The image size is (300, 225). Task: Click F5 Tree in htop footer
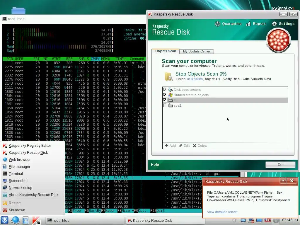74,210
